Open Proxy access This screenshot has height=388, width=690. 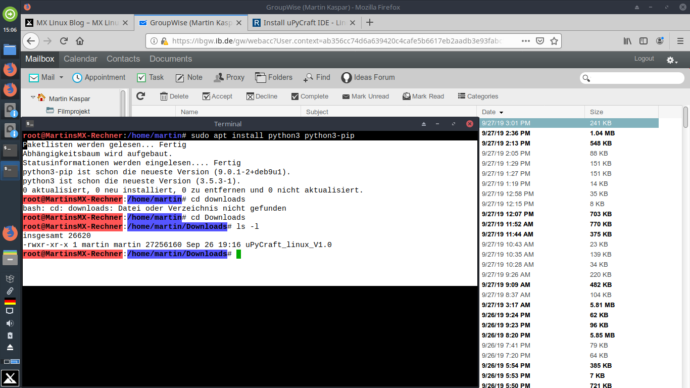tap(229, 77)
